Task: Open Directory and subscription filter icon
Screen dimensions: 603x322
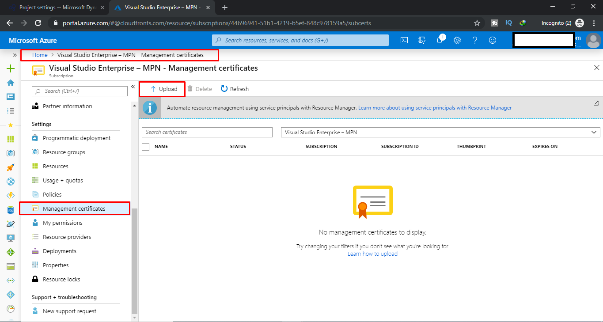Action: point(422,40)
